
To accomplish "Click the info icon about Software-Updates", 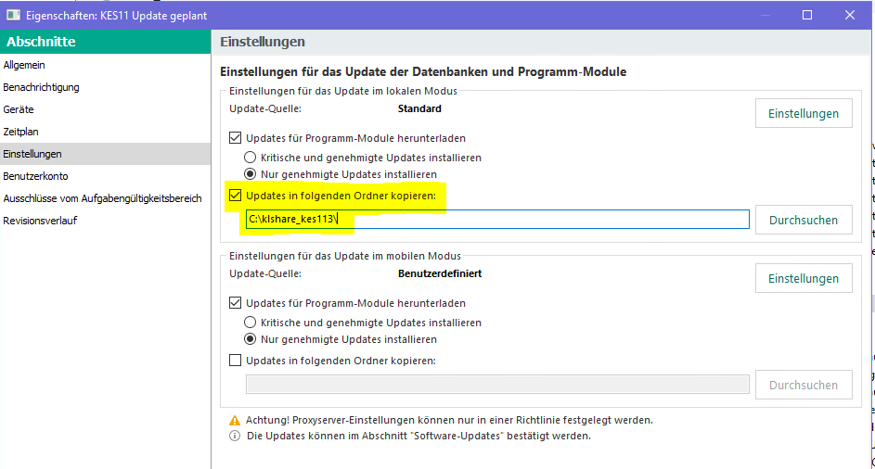I will pos(236,436).
